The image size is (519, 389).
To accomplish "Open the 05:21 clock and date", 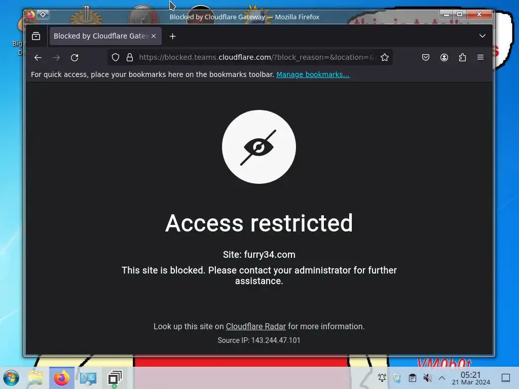I will tap(471, 378).
